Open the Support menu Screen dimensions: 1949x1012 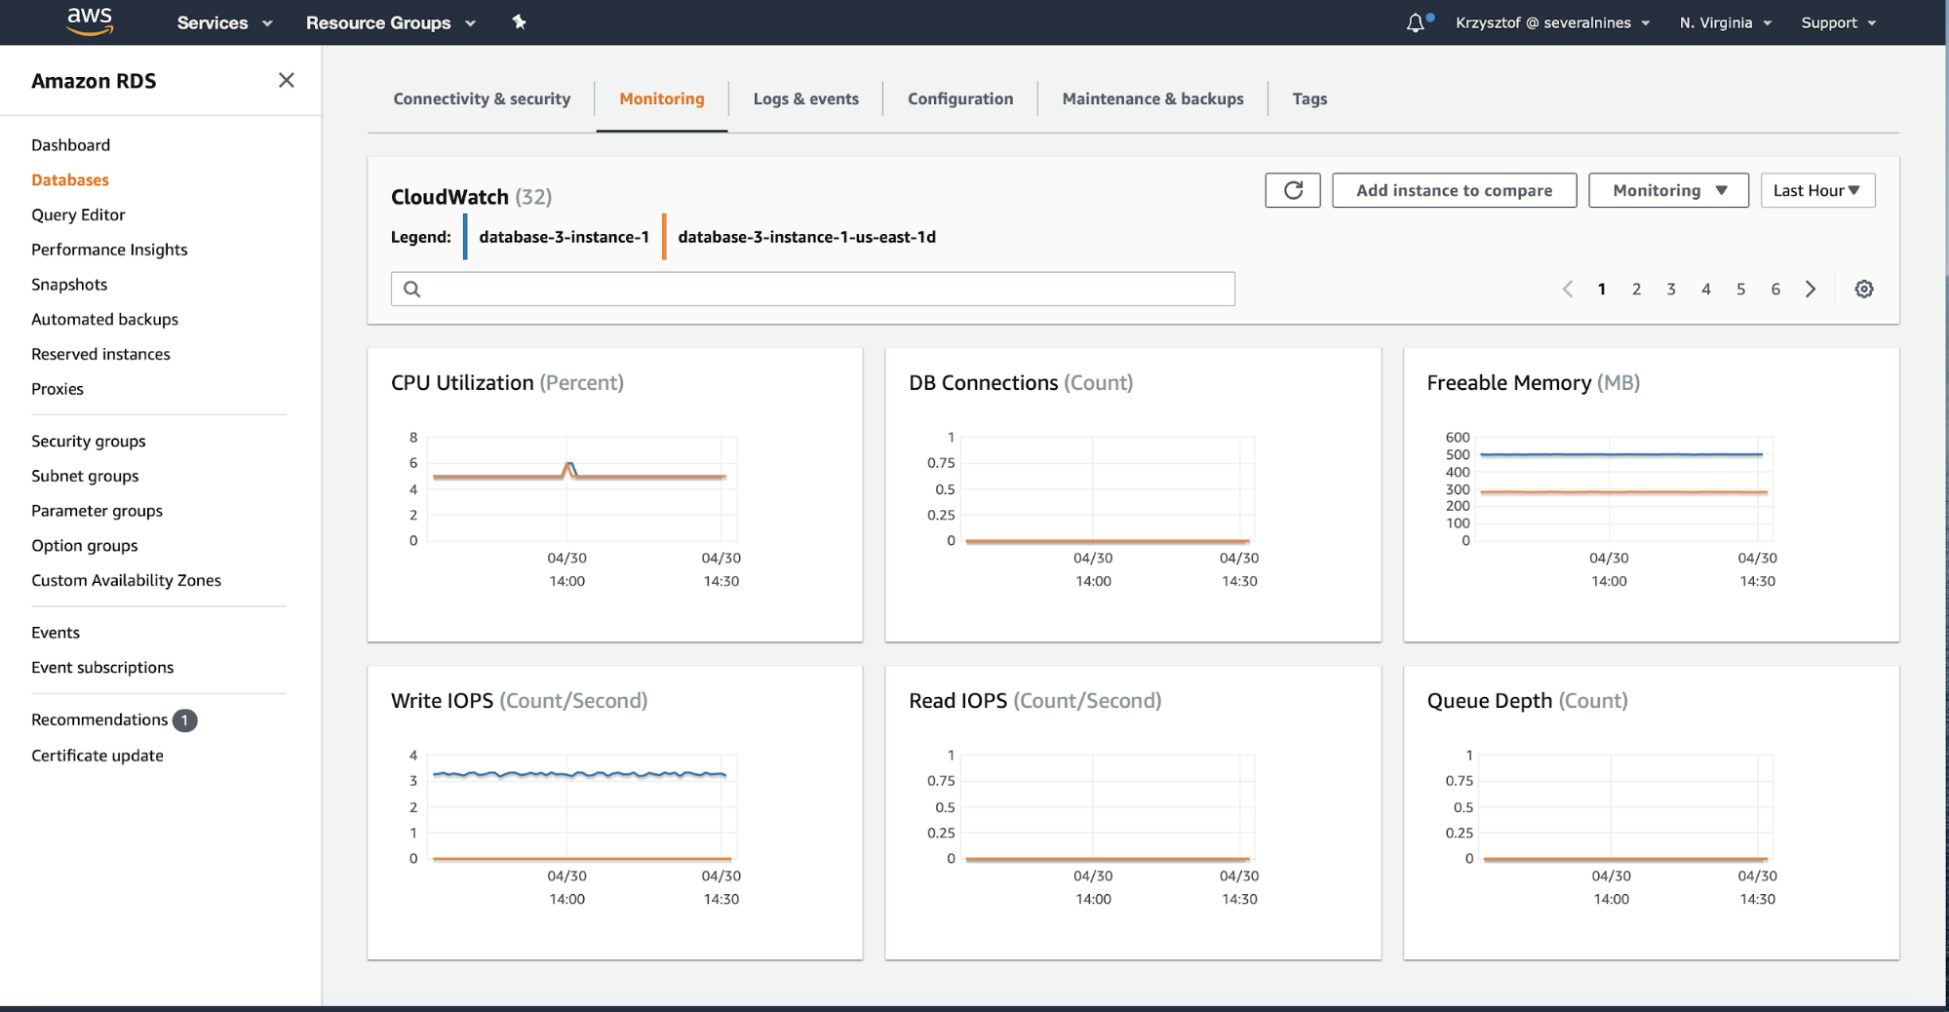(x=1838, y=22)
